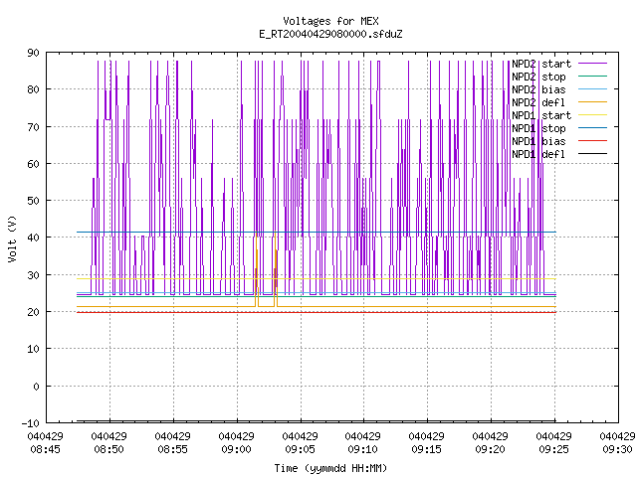Screen dimensions: 637x477
Task: Click the flat yellow NPD1 start trace near 29 V
Action: tap(317, 278)
